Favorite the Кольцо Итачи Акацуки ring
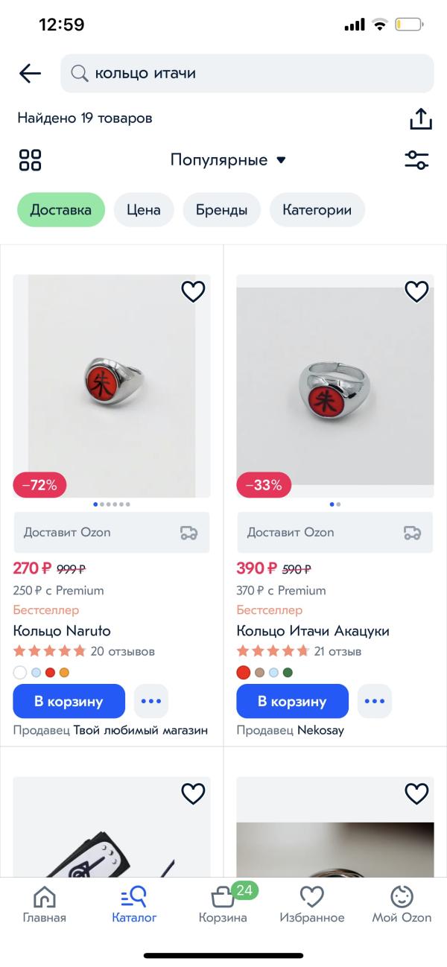The image size is (447, 967). point(416,291)
